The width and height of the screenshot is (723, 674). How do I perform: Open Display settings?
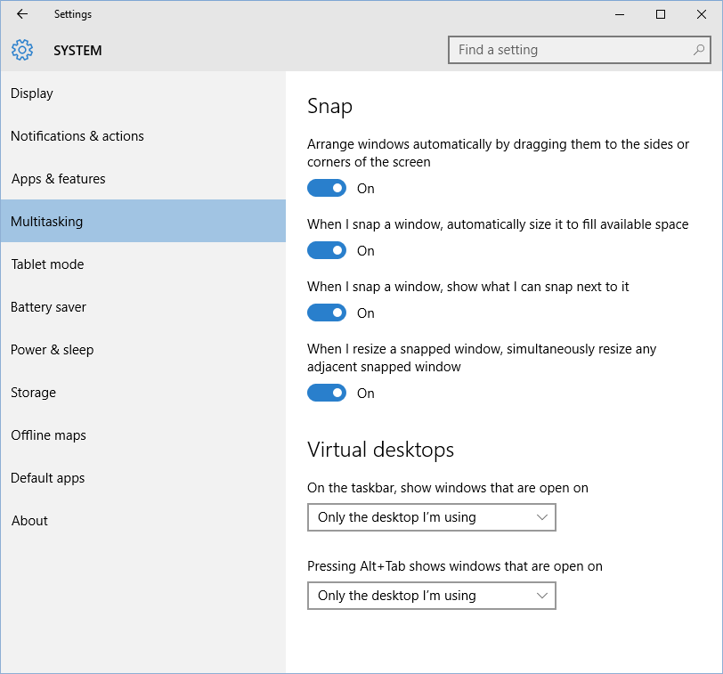(143, 93)
